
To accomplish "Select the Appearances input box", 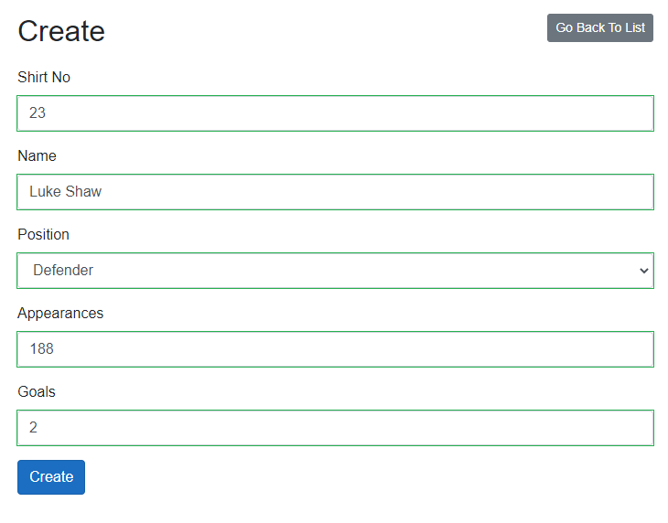I will (x=335, y=349).
